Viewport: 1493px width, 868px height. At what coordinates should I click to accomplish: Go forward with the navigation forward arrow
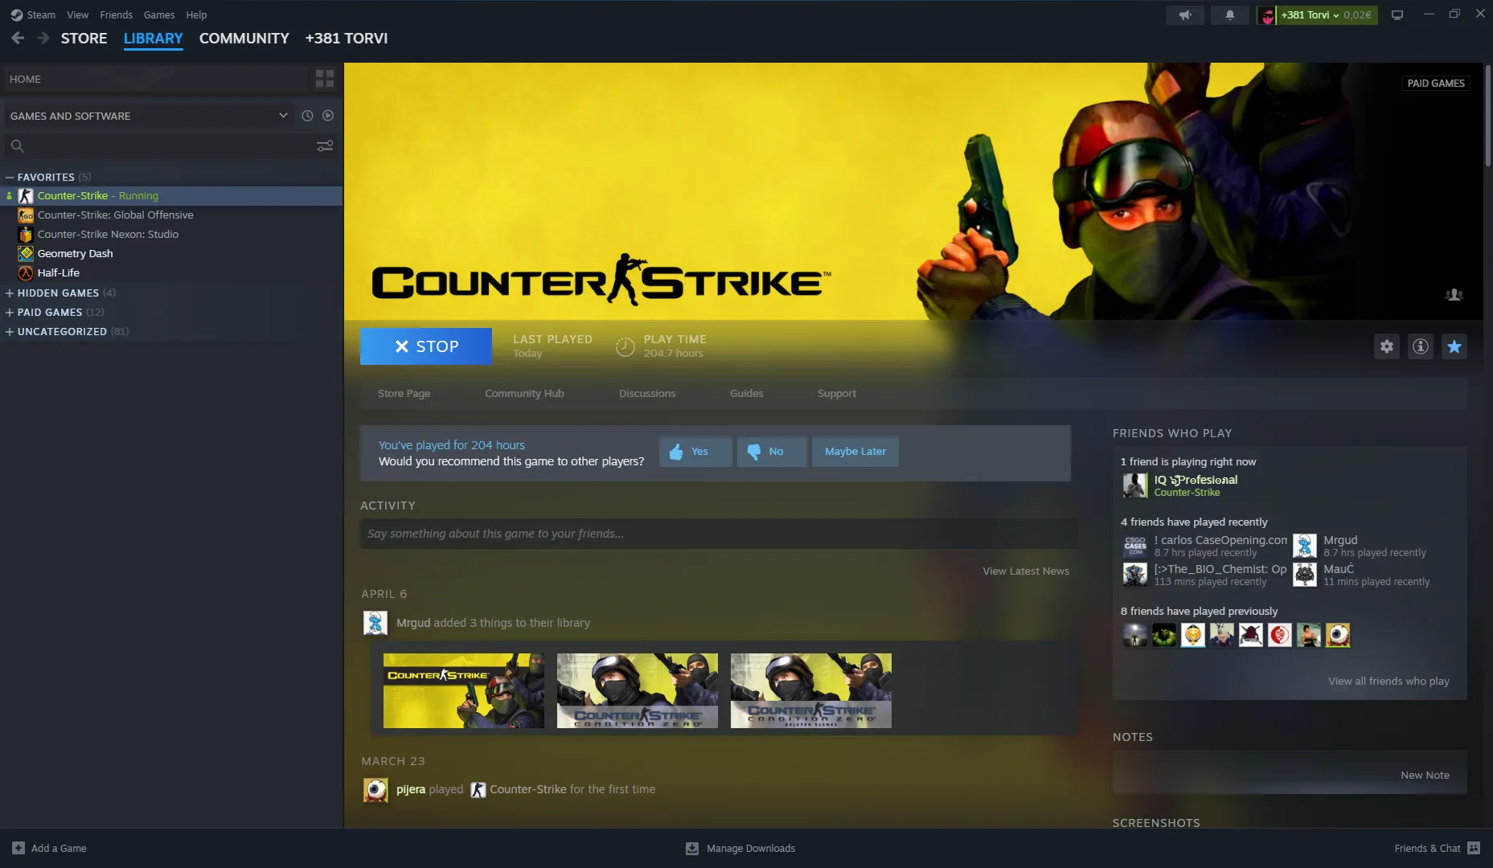(x=43, y=38)
